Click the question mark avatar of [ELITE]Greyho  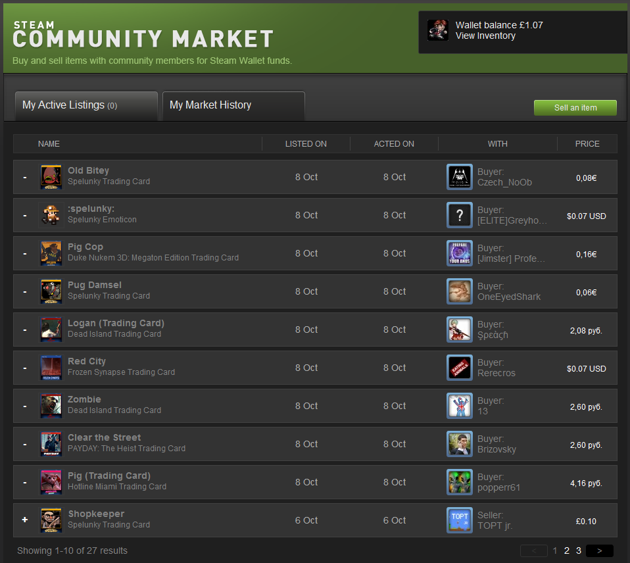click(459, 215)
